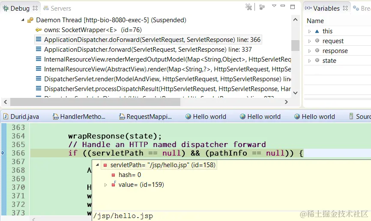The width and height of the screenshot is (371, 221).
Task: Click the Name column header in Variables
Action: 315,21
